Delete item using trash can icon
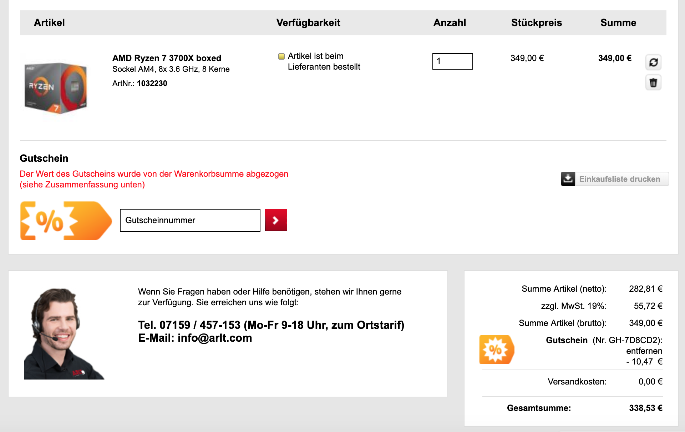This screenshot has width=685, height=432. point(653,83)
